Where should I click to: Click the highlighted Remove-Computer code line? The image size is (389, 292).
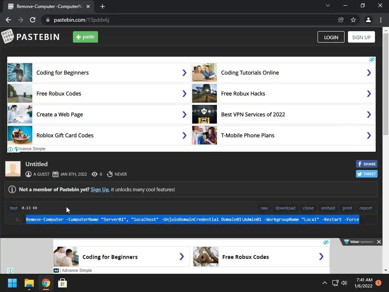click(193, 219)
